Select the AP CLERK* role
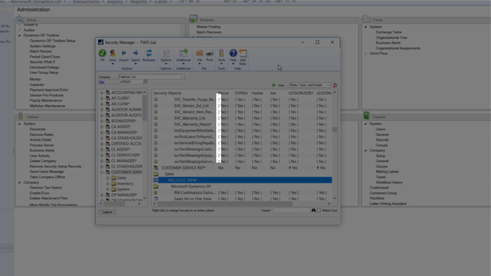This screenshot has height=276, width=491. [120, 98]
